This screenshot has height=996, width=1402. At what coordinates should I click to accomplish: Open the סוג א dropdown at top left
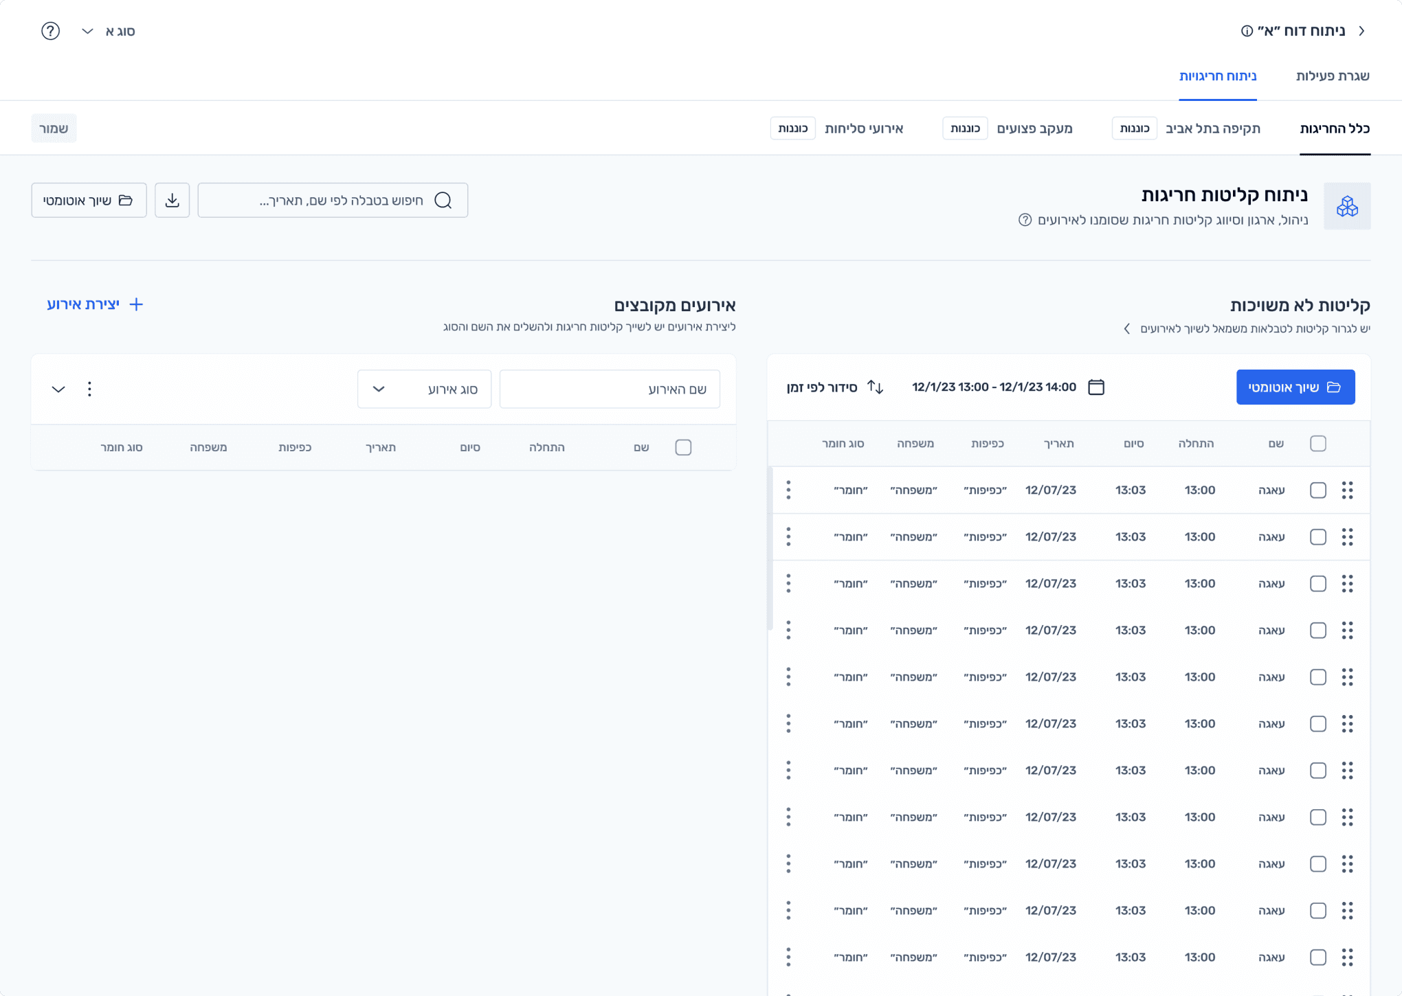click(x=109, y=31)
